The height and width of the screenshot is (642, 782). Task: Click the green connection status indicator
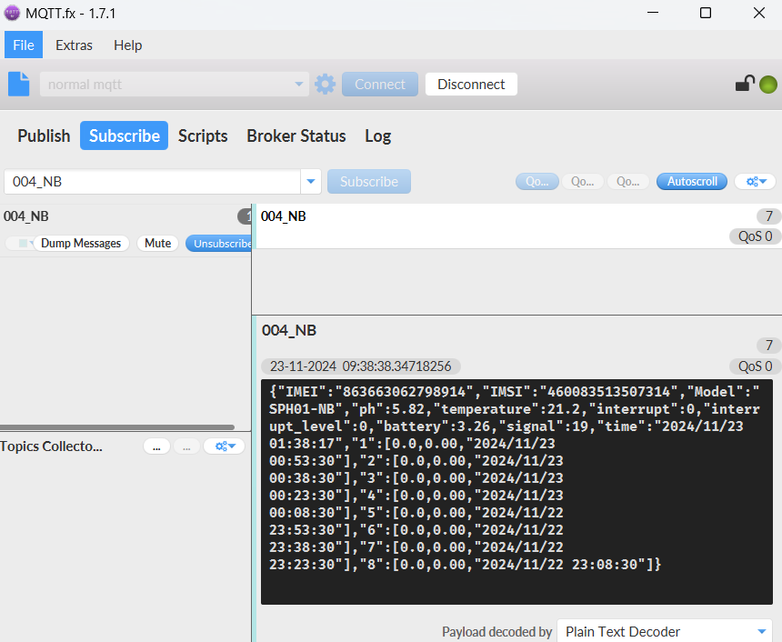[x=768, y=85]
